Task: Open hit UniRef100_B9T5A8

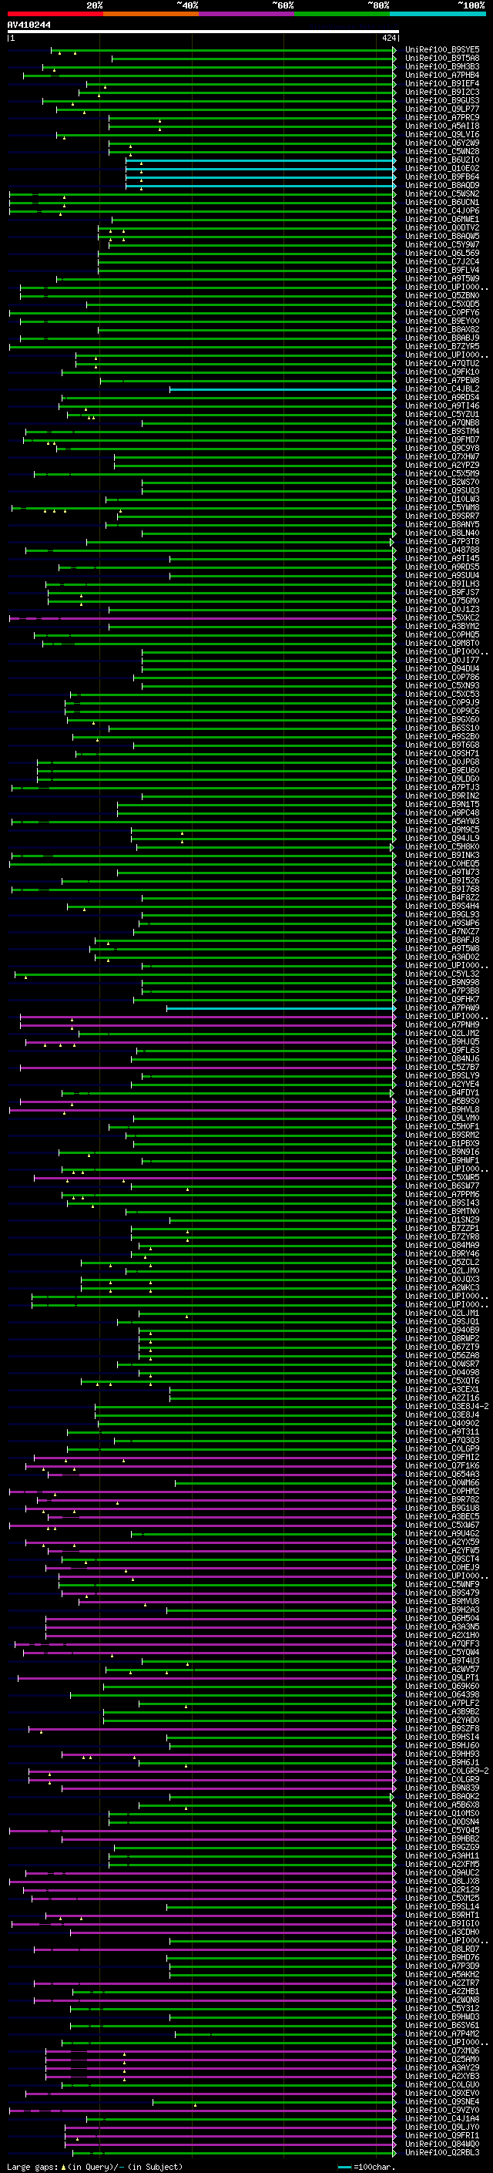Action: tap(442, 59)
